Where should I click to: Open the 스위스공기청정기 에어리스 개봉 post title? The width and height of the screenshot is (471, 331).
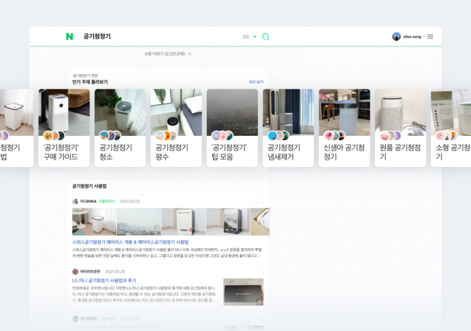[x=130, y=242]
